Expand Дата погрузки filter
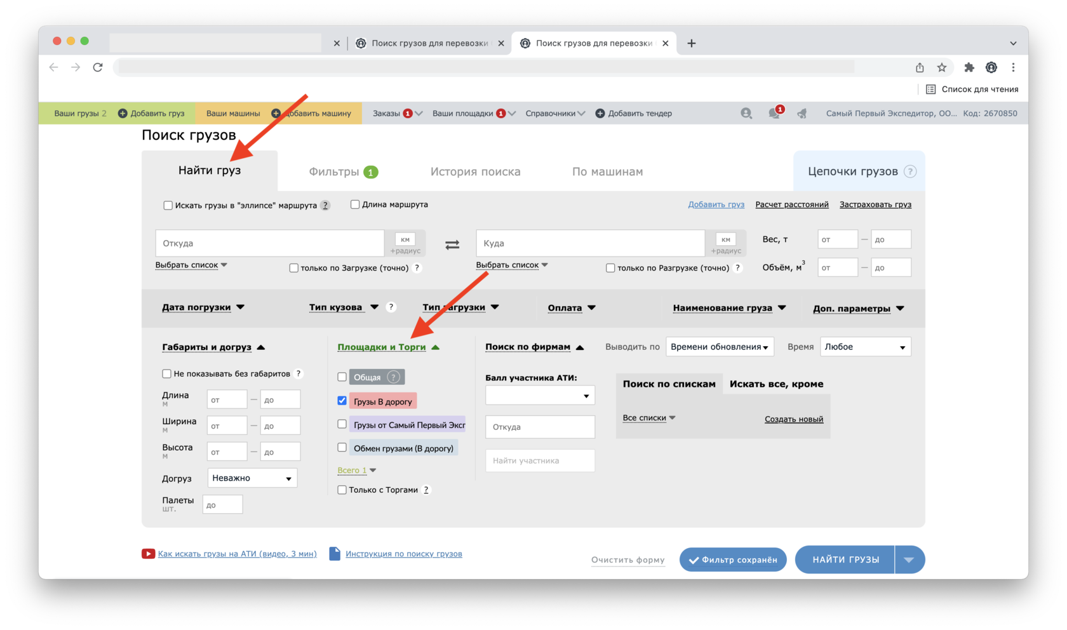Viewport: 1067px width, 630px height. point(203,307)
